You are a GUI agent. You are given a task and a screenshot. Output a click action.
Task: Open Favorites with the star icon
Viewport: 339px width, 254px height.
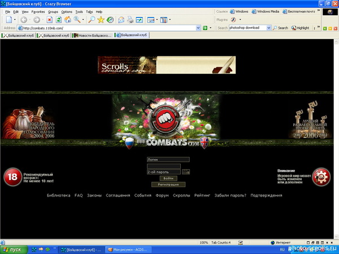101,20
